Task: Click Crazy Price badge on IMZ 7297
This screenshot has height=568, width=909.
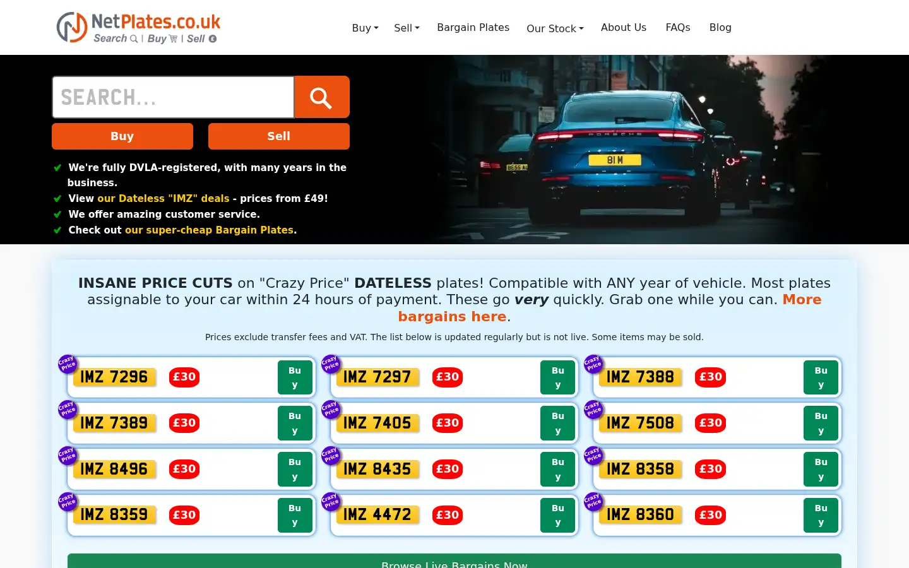Action: coord(331,364)
